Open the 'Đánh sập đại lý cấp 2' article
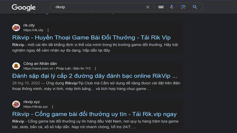Screen dimensions: 237x133 (95, 75)
